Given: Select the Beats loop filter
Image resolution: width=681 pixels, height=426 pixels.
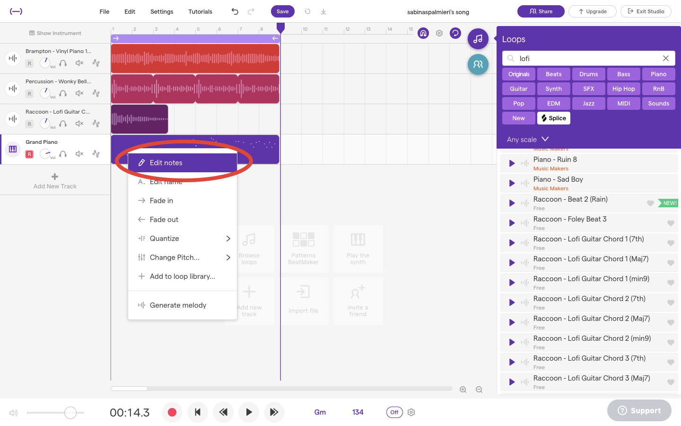Looking at the screenshot, I should pyautogui.click(x=554, y=74).
